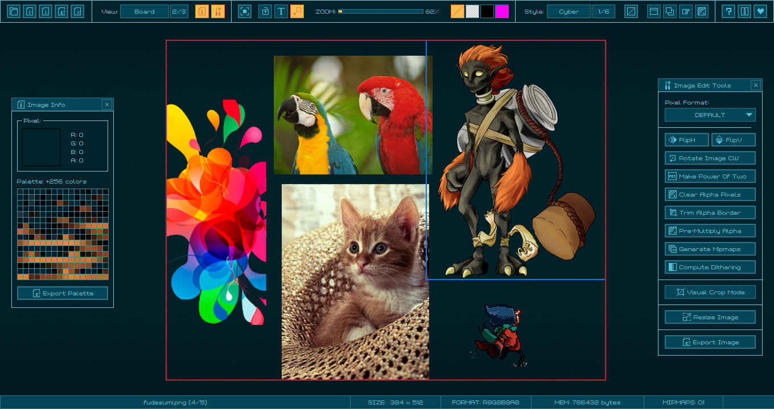Toggle the Image Info panel with the orange i icon
This screenshot has width=774, height=409.
(x=202, y=11)
